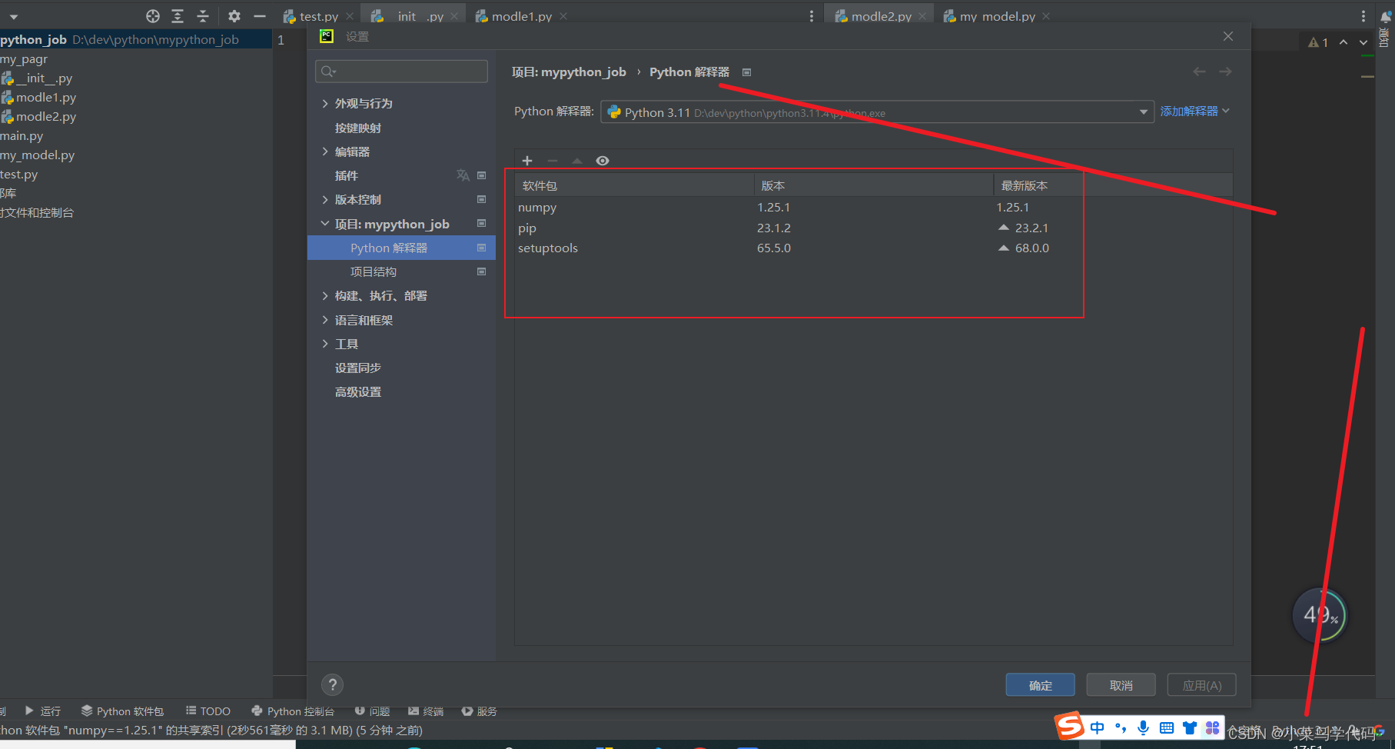Image resolution: width=1395 pixels, height=749 pixels.
Task: Open the 终端 tool window
Action: [426, 711]
